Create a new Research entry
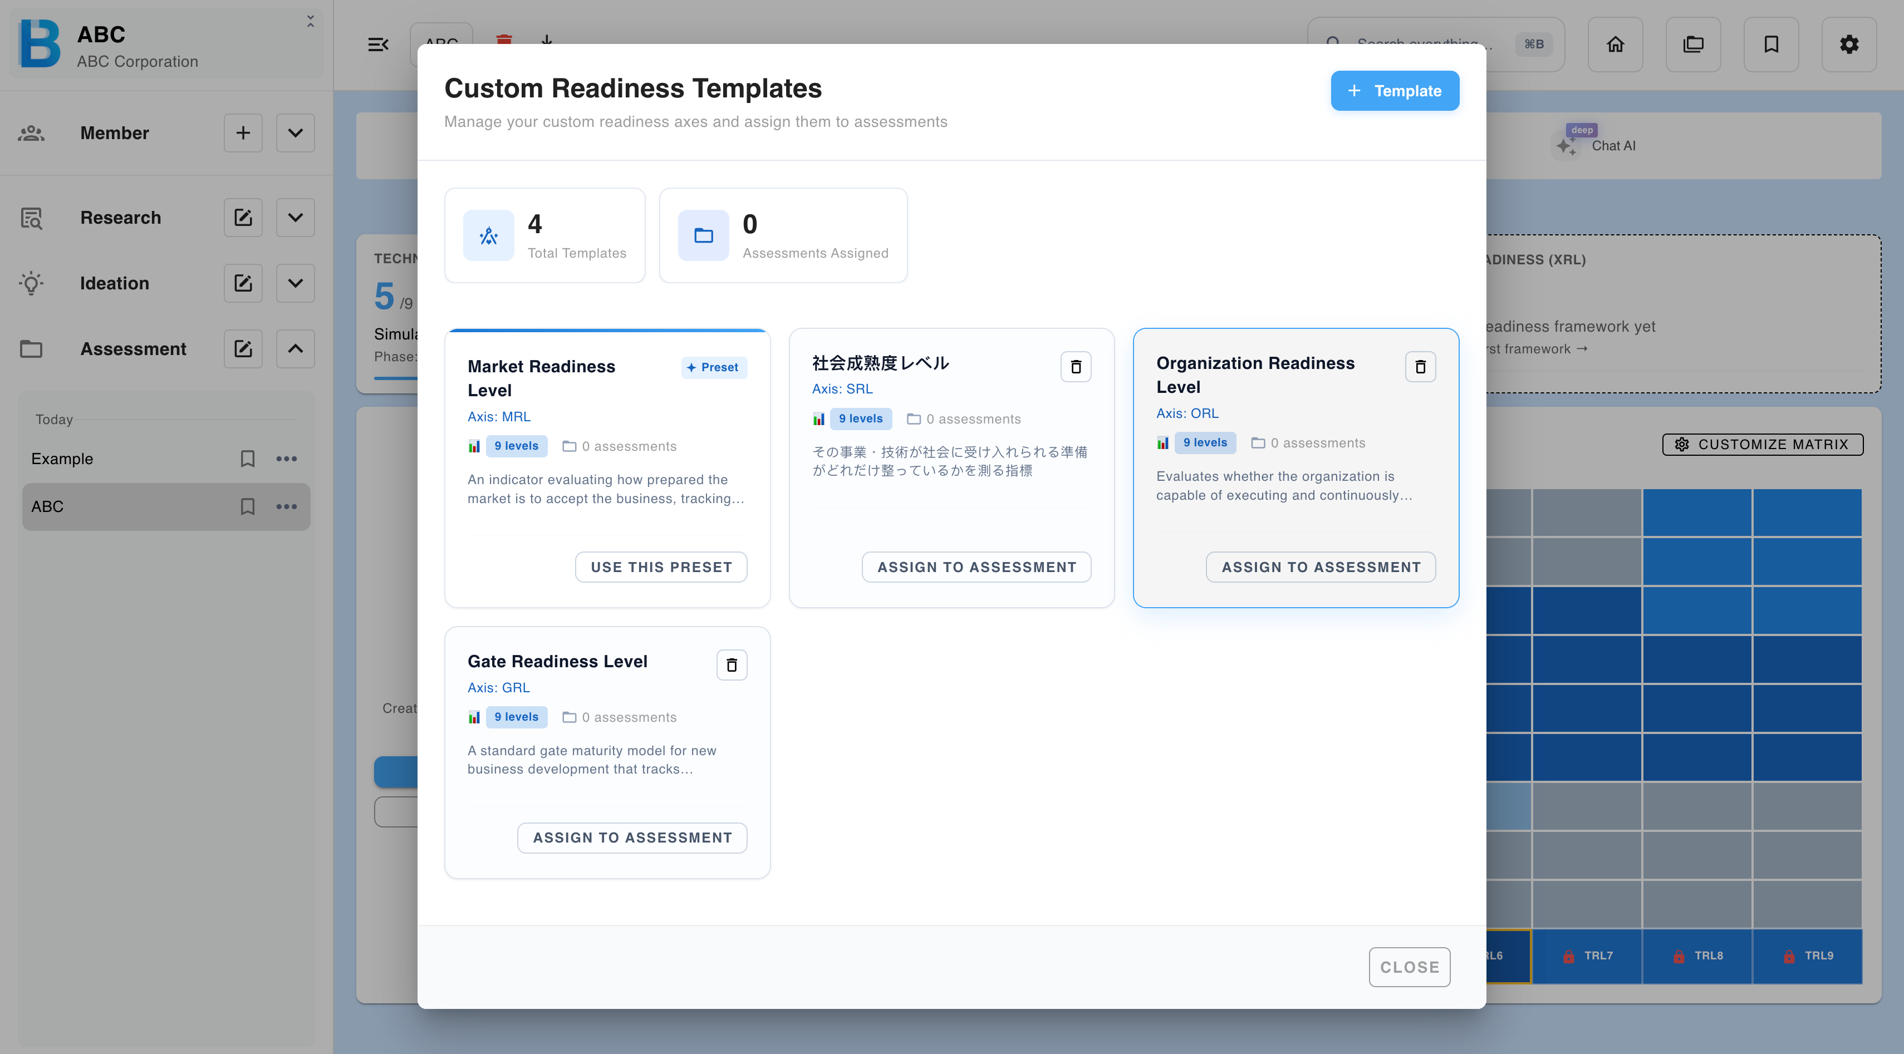This screenshot has width=1904, height=1054. [242, 218]
